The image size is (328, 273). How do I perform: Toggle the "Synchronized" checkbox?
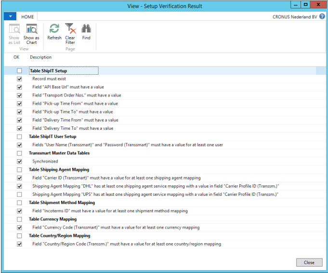coord(19,162)
